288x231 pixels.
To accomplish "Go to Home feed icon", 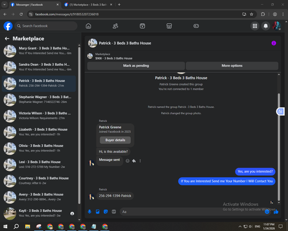I will pyautogui.click(x=88, y=26).
